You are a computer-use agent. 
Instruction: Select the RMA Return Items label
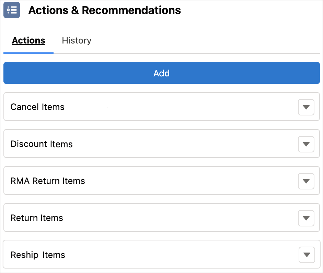(48, 181)
